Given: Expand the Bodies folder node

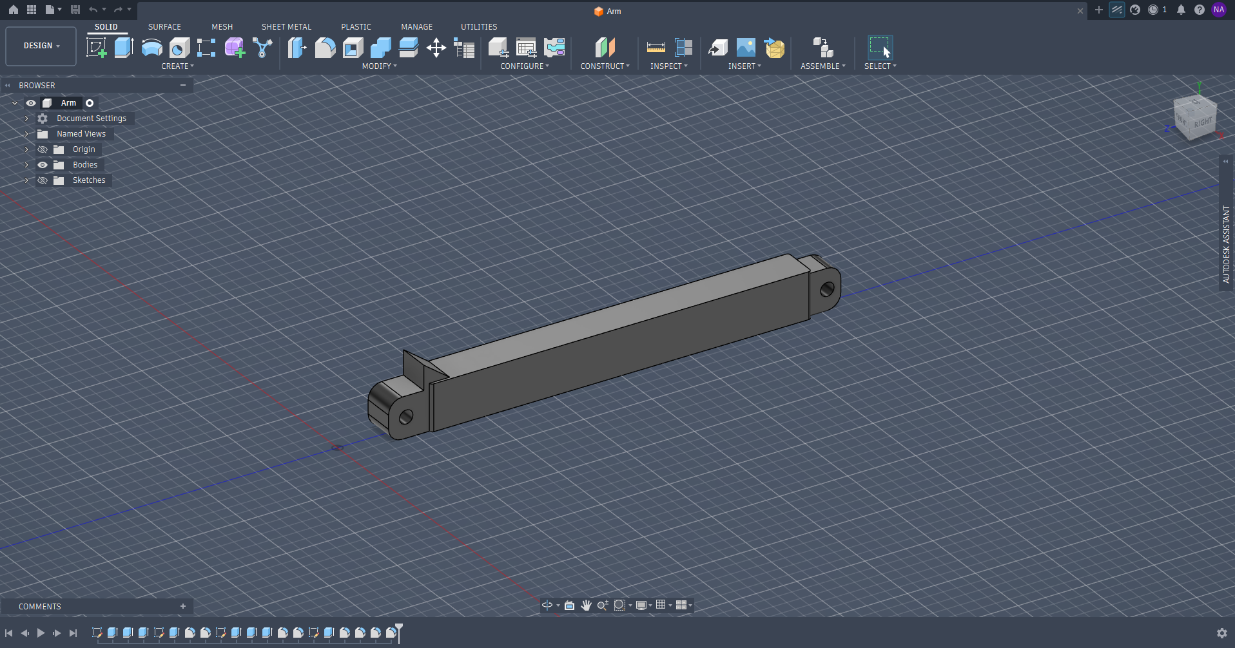Looking at the screenshot, I should tap(26, 165).
